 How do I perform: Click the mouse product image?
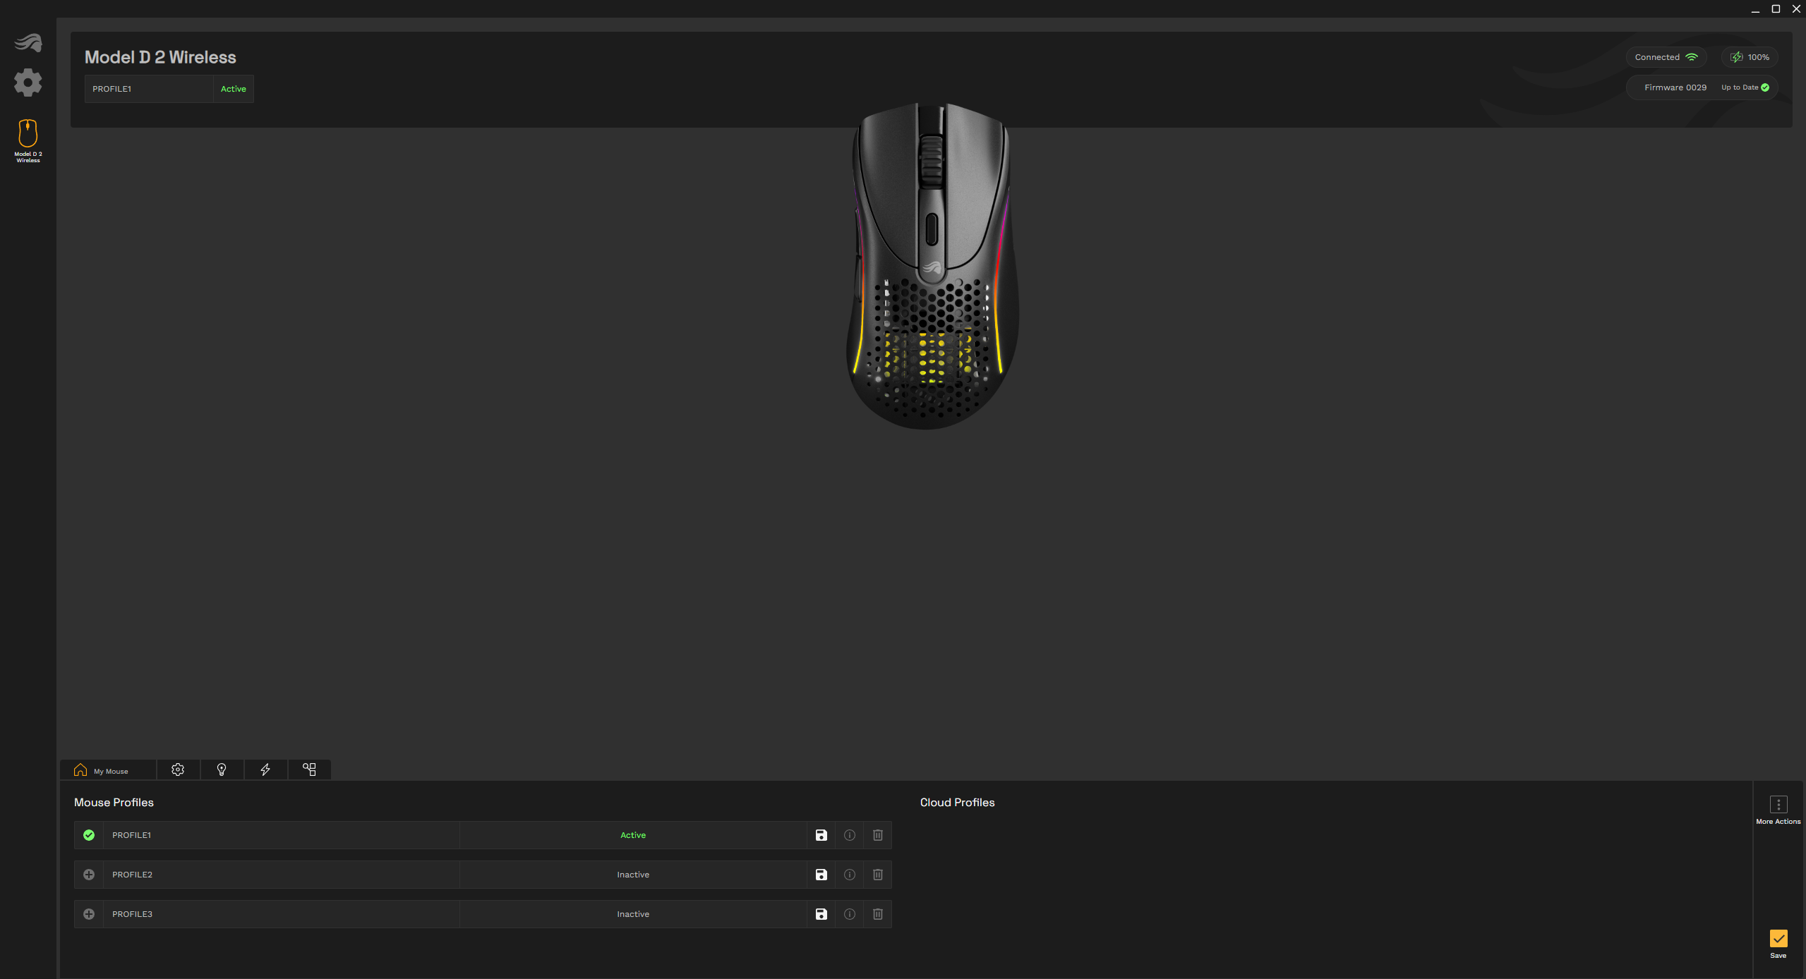tap(932, 266)
